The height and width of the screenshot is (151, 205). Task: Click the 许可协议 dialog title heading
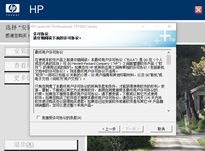coord(41,34)
